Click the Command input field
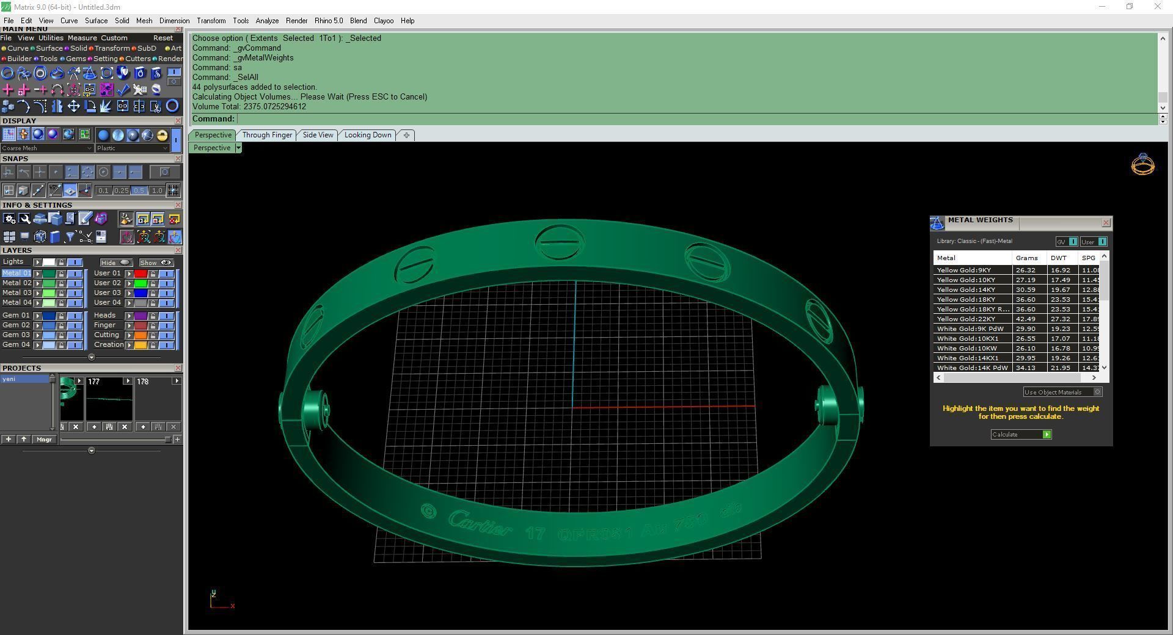Image resolution: width=1173 pixels, height=635 pixels. 696,119
